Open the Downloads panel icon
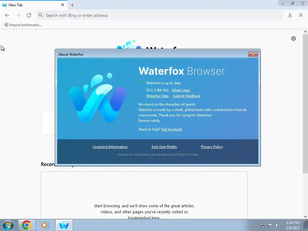This screenshot has width=308, height=231. tap(290, 15)
